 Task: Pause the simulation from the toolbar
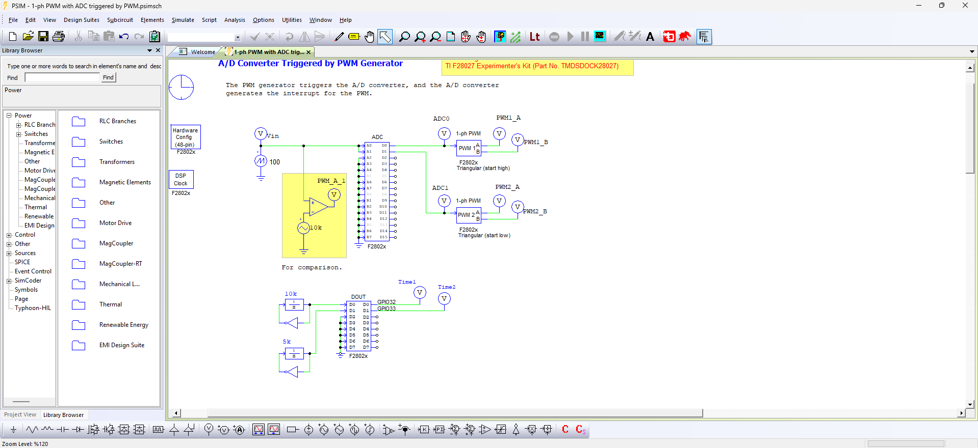585,37
